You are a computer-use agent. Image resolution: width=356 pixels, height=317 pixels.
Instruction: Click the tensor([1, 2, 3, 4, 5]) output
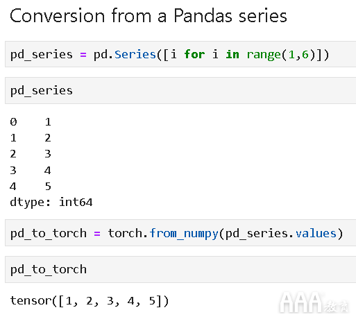(90, 301)
